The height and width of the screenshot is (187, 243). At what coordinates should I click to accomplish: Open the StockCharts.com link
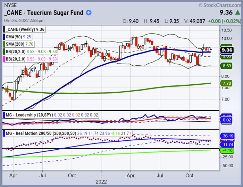(x=219, y=5)
